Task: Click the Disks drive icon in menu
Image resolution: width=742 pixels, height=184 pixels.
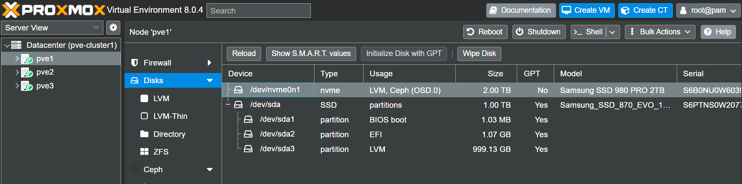Action: click(134, 81)
